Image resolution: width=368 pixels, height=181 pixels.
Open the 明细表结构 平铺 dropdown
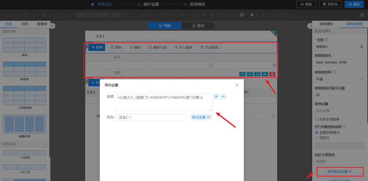[339, 79]
